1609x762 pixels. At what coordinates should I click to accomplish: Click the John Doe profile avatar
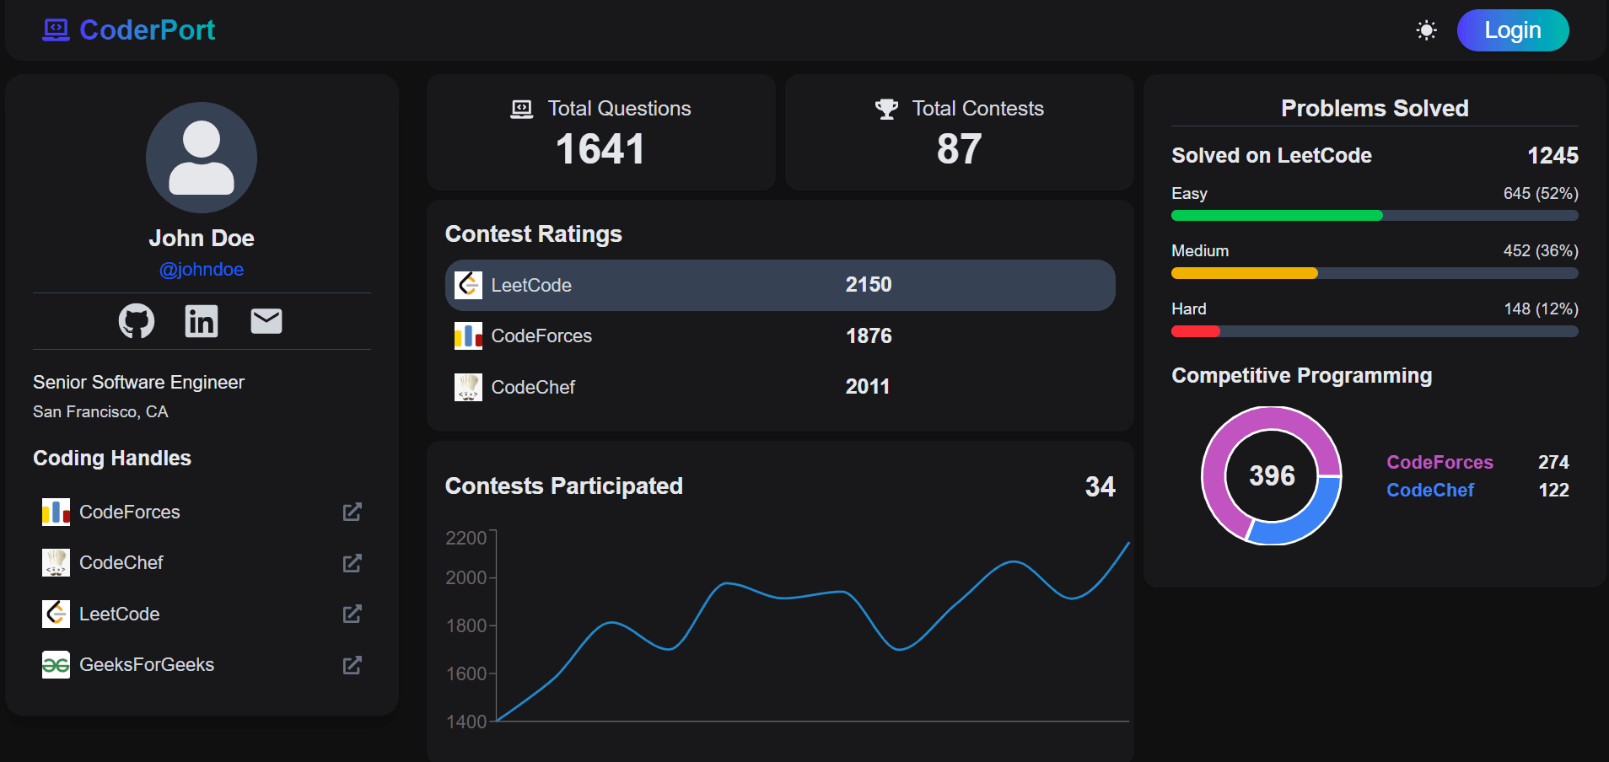point(202,158)
